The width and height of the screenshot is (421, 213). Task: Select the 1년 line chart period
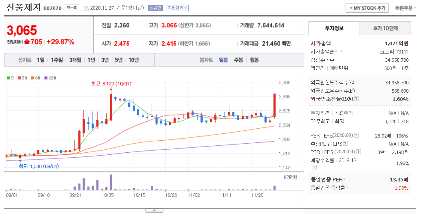click(91, 60)
